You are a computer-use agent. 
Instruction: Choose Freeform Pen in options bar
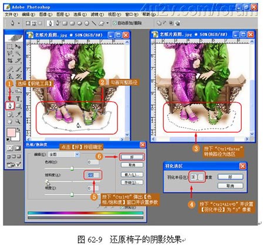tap(57, 23)
